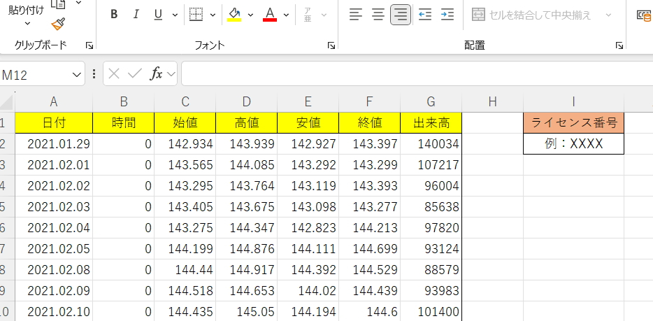Expand the Name Box dropdown

pos(77,74)
